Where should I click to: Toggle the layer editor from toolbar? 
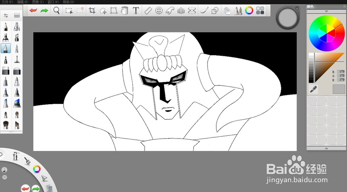227,11
